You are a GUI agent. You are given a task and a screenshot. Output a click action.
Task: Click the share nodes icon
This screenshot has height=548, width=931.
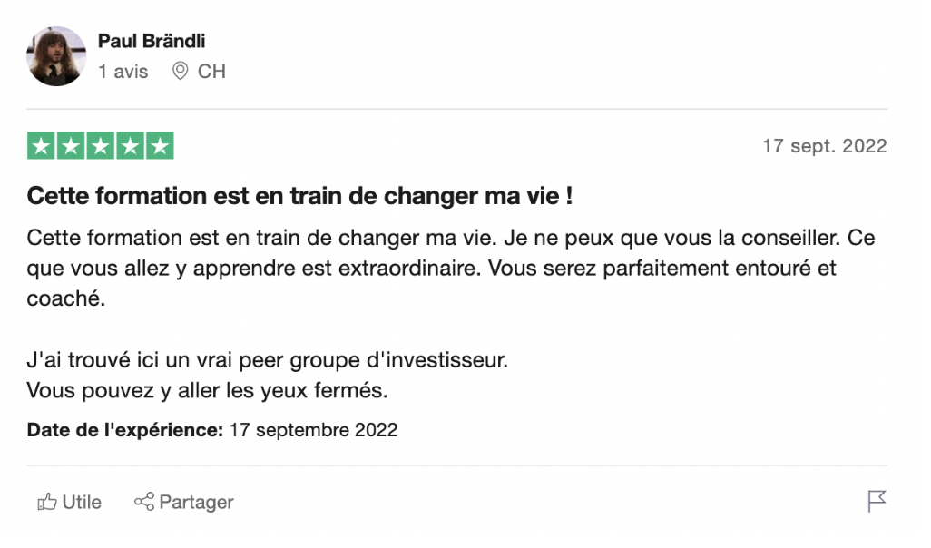(144, 502)
